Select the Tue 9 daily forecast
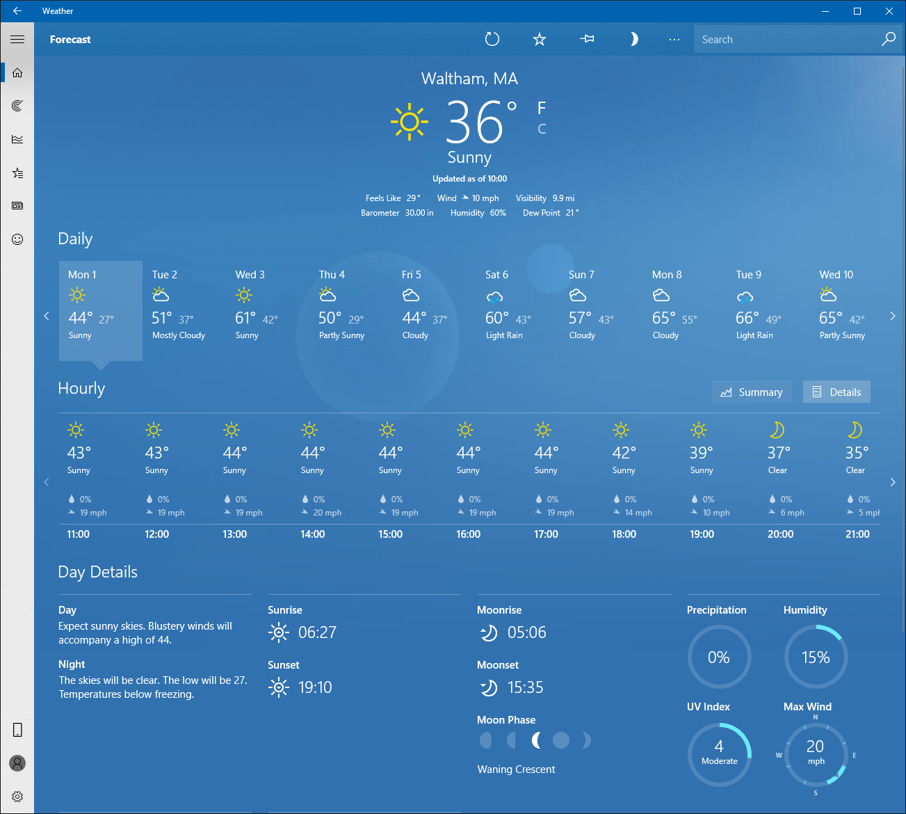Viewport: 906px width, 814px height. (x=768, y=311)
